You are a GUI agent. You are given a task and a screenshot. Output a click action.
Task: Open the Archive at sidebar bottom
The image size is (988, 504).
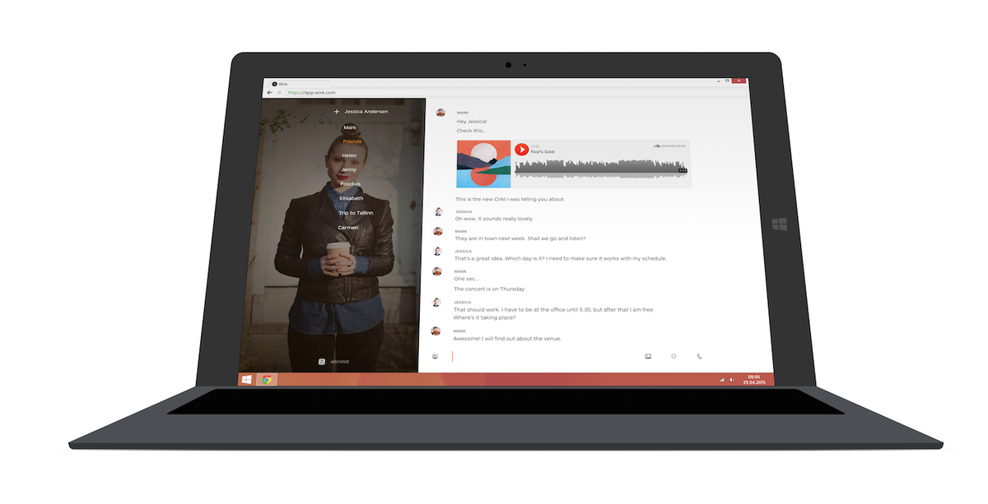tap(334, 361)
